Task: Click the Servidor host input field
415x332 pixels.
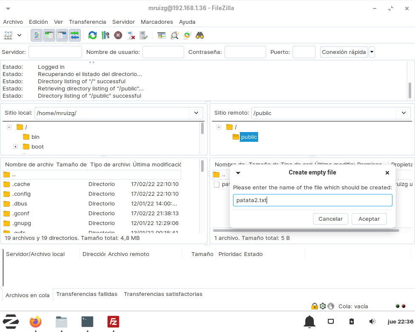Action: [55, 52]
